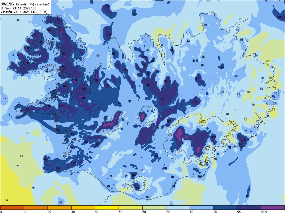Pick the purple legend swatch above 99.9
This screenshot has width=285, height=214.
tap(273, 208)
